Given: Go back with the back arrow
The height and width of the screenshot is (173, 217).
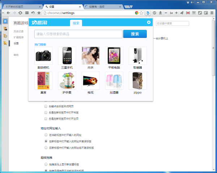Looking at the screenshot, I should [x=8, y=13].
